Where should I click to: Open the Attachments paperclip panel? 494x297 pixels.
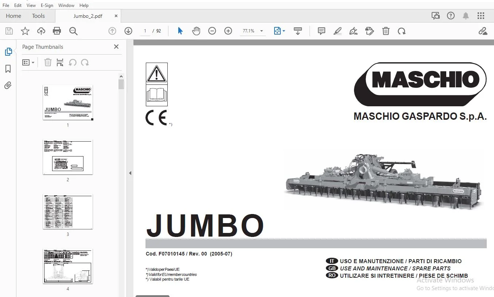click(x=8, y=86)
